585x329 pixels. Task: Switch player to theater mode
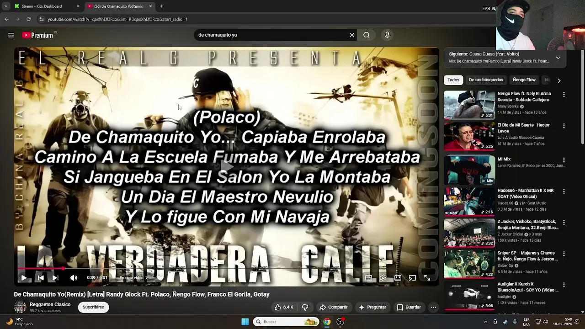(x=398, y=278)
